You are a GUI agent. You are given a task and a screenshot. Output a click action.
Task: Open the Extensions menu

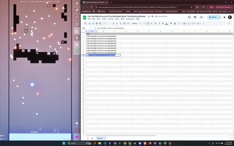(130, 19)
